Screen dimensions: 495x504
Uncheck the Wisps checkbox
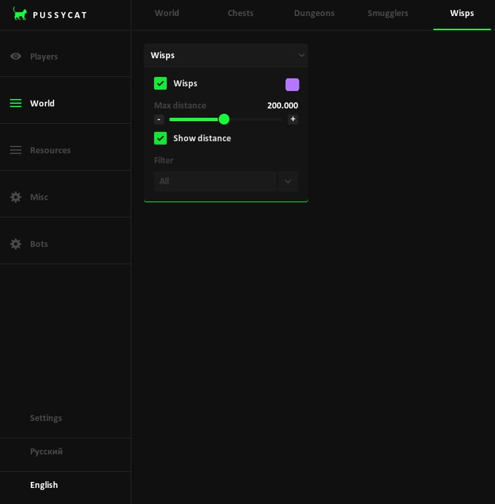pos(160,83)
